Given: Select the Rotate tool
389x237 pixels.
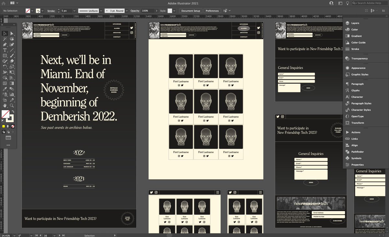Looking at the screenshot, I should click(x=5, y=66).
